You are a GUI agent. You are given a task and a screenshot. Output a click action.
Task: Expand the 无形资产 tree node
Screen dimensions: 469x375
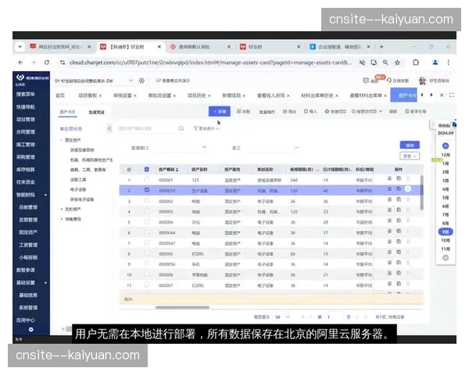(62, 209)
